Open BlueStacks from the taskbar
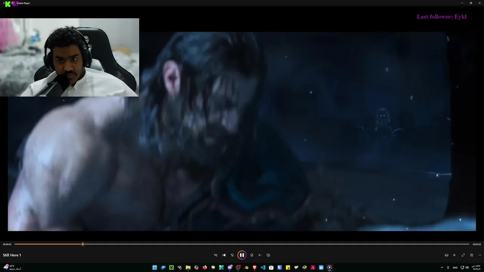 point(304,267)
